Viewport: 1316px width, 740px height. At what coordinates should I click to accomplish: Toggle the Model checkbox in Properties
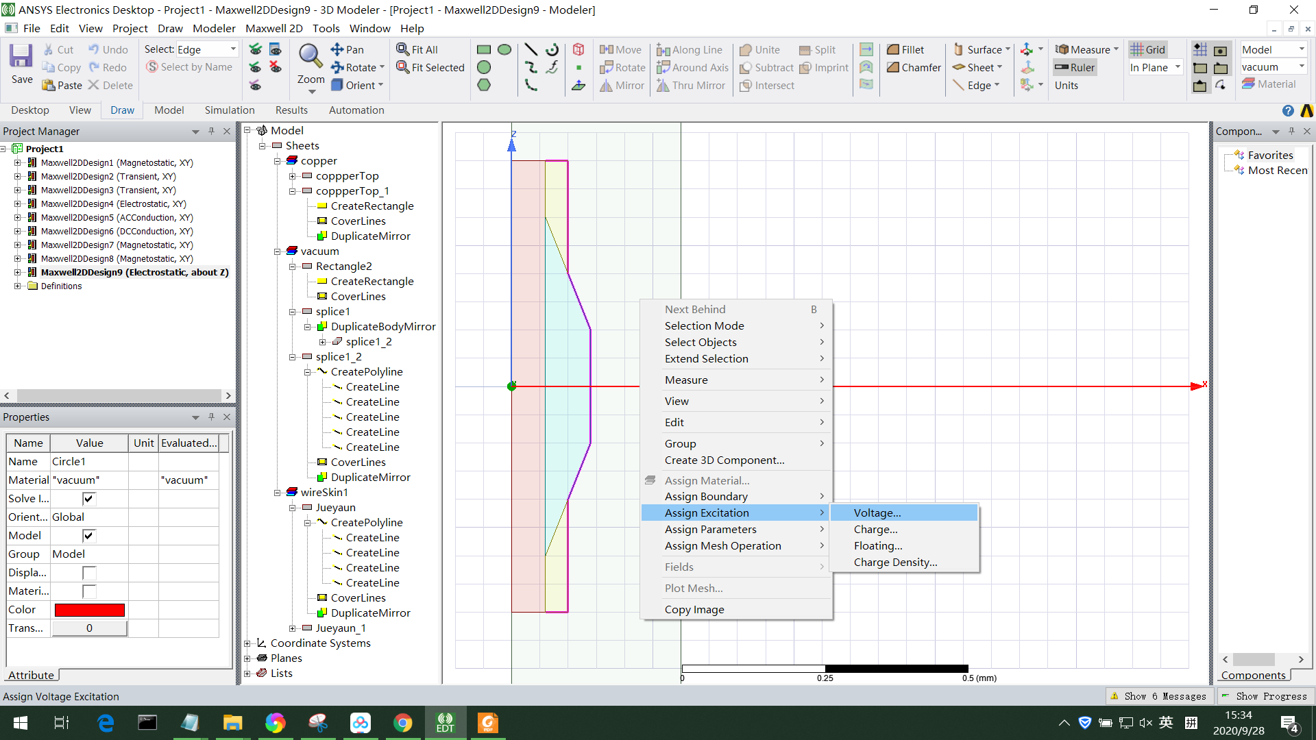click(88, 535)
